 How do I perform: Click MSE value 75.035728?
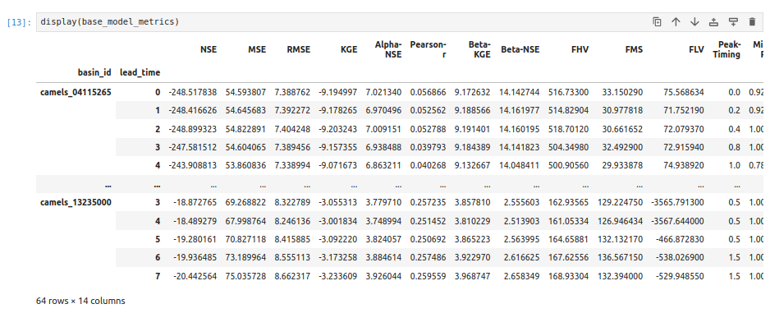pyautogui.click(x=246, y=276)
